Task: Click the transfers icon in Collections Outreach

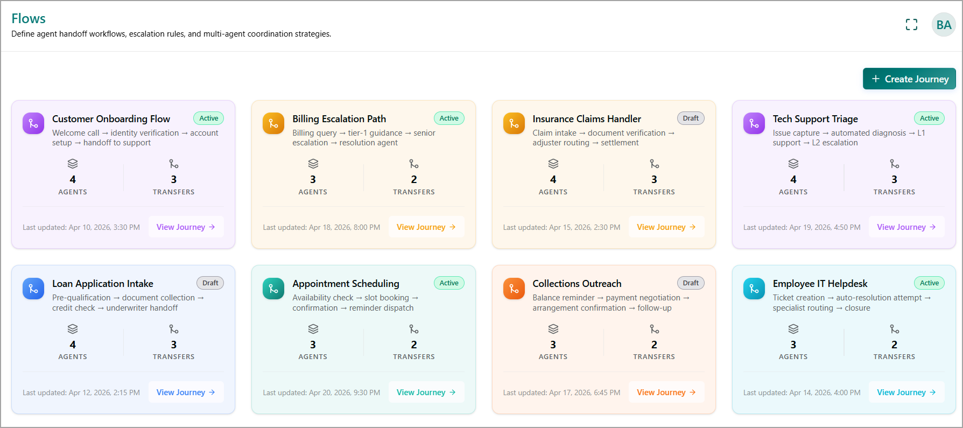Action: (655, 329)
